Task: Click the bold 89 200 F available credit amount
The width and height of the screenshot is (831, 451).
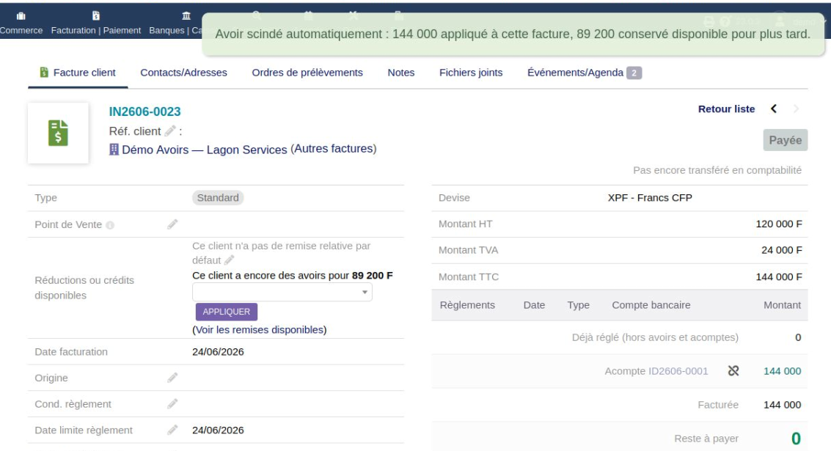Action: coord(372,276)
